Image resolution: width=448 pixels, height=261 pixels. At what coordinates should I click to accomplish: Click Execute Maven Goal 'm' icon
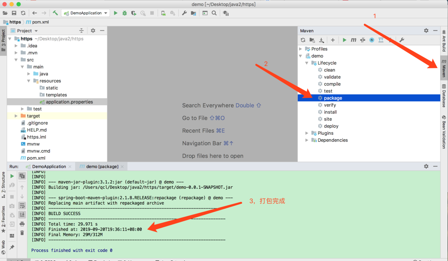tap(353, 40)
